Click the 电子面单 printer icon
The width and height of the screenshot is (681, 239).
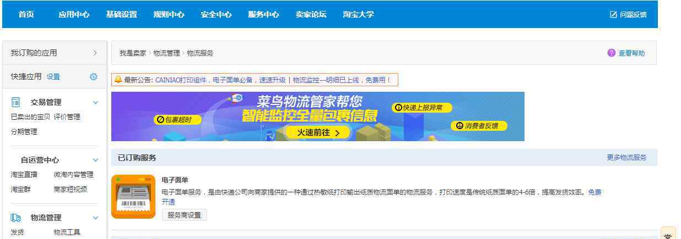(133, 197)
